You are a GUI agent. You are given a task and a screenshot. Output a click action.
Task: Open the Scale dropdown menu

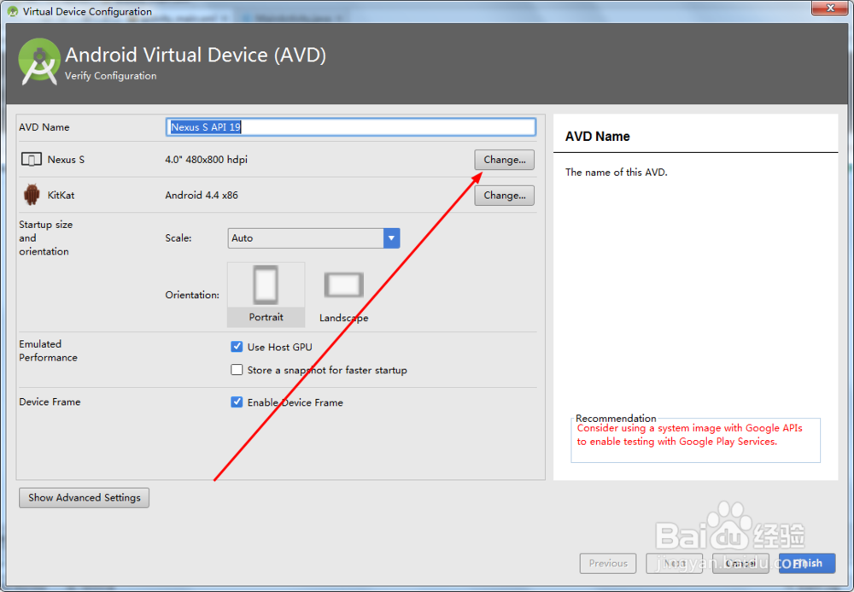coord(307,237)
